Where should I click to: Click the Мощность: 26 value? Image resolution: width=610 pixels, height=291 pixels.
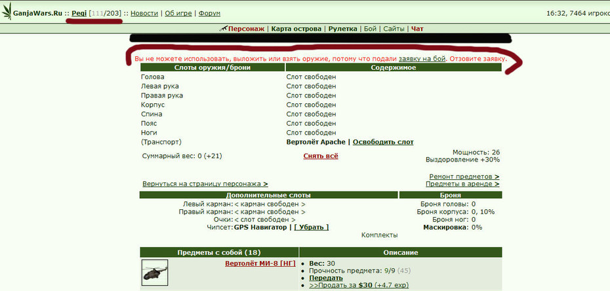476,152
